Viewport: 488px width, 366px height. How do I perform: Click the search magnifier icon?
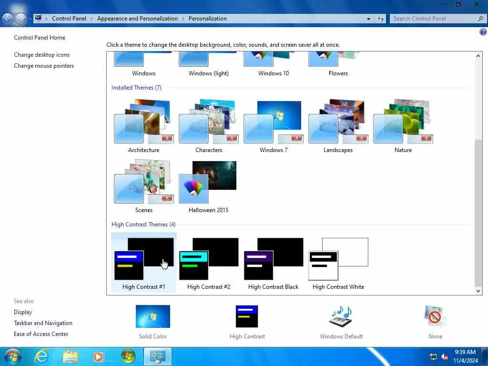point(480,19)
